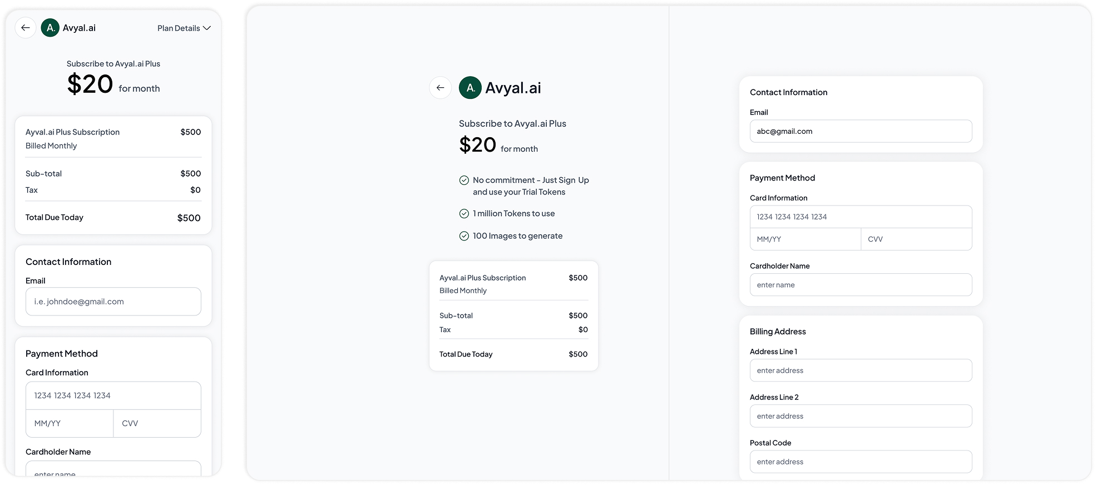1097x486 pixels.
Task: Click 'Ayval.ai Plus Subscription' in desktop summary
Action: tap(482, 278)
